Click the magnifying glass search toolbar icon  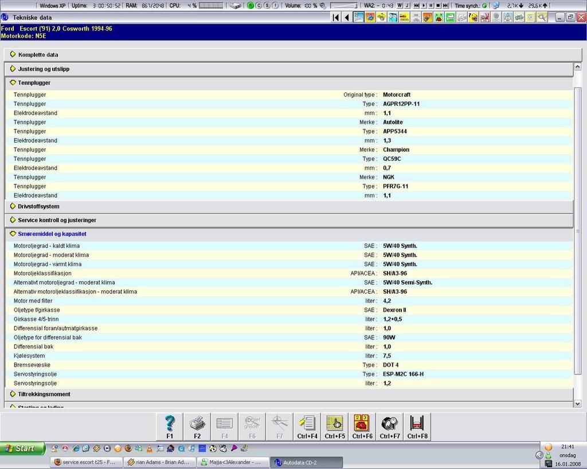point(542,17)
